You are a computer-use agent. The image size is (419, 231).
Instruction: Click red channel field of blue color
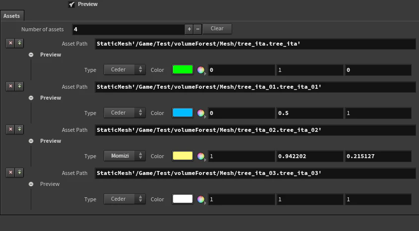241,113
